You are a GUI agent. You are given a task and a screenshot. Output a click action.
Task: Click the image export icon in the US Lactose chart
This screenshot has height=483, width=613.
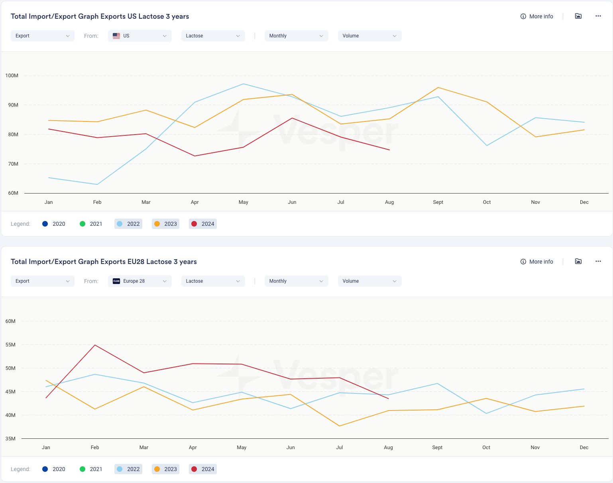point(578,16)
